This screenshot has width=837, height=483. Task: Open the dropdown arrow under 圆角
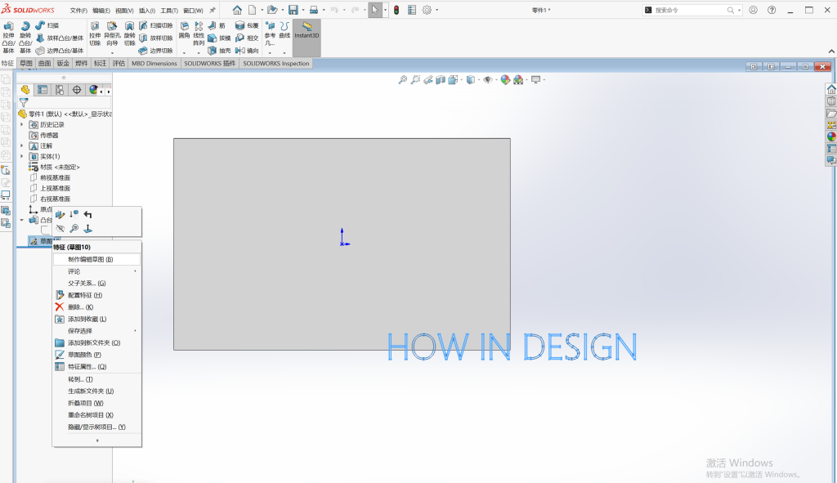click(184, 53)
